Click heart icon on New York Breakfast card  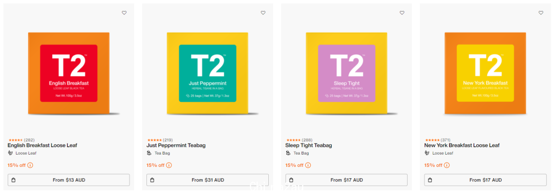pyautogui.click(x=541, y=13)
